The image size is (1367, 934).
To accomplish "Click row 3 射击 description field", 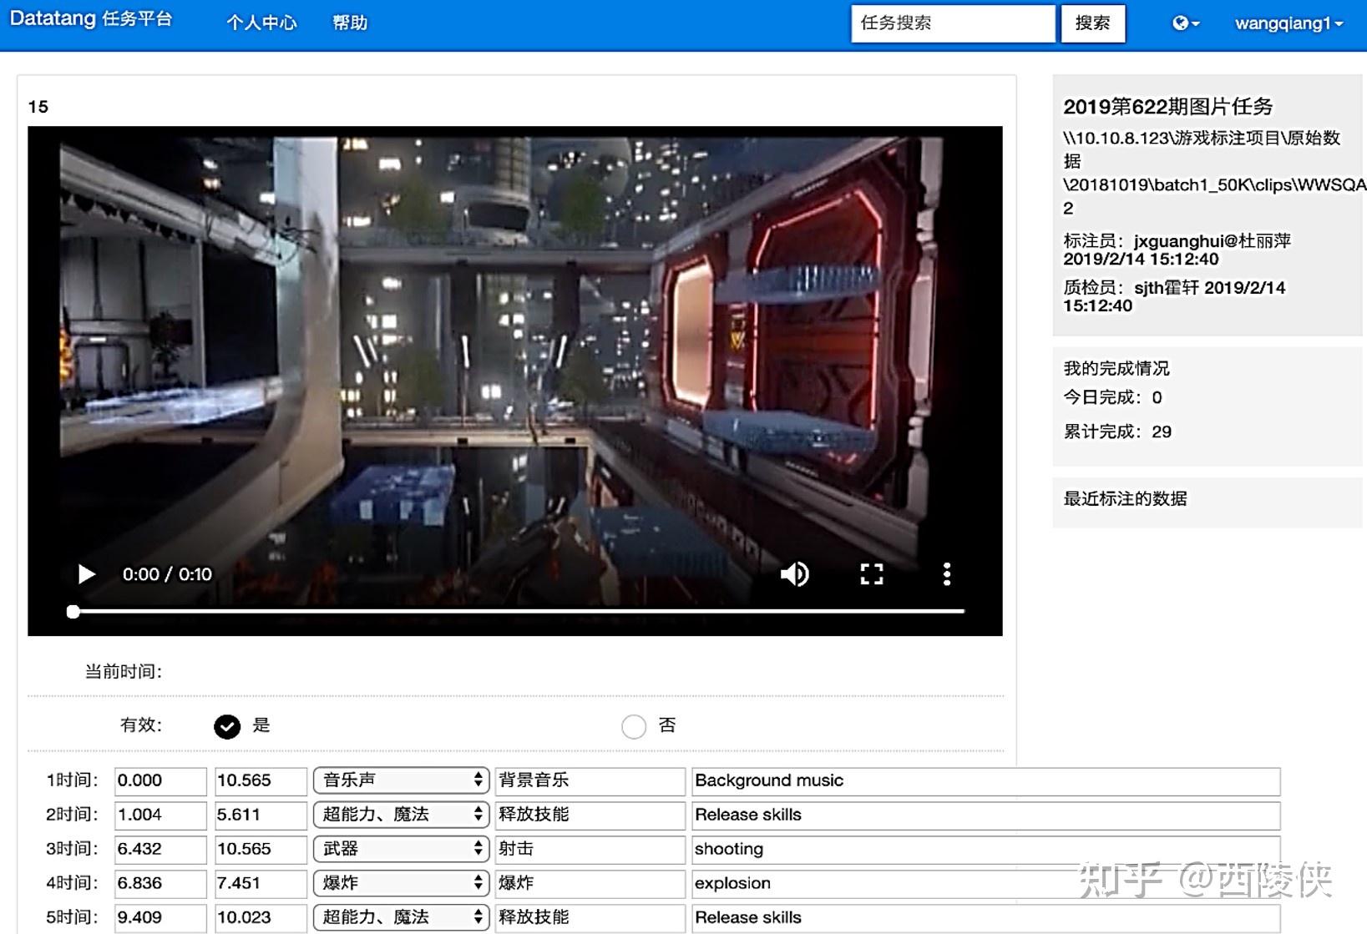I will pyautogui.click(x=590, y=850).
